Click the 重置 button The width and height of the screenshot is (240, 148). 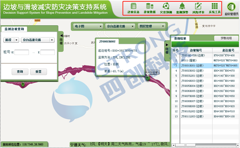click(x=38, y=71)
